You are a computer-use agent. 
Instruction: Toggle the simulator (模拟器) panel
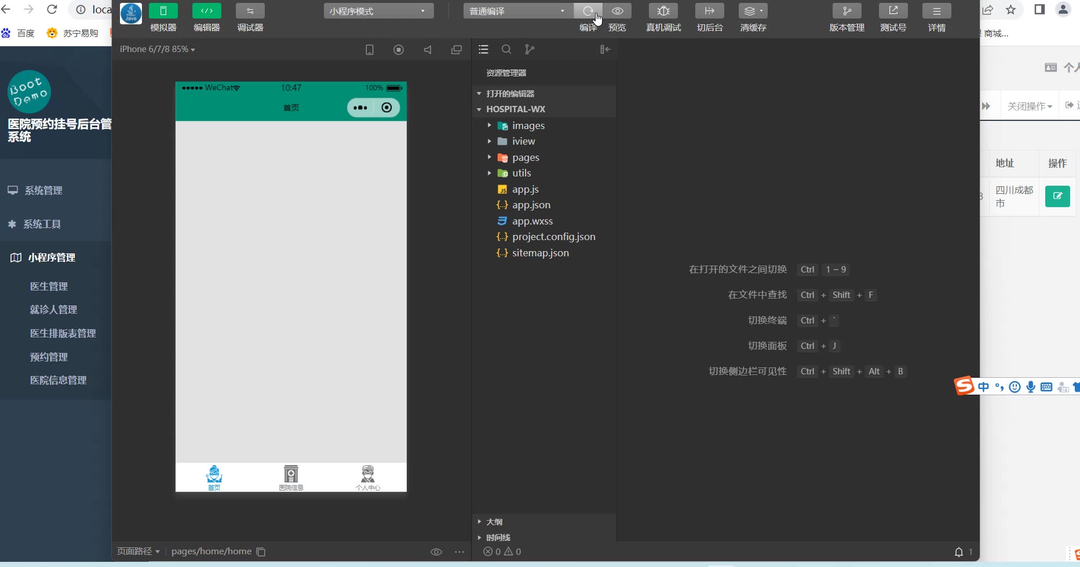click(163, 11)
